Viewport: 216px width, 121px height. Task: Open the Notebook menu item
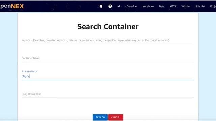click(x=148, y=6)
